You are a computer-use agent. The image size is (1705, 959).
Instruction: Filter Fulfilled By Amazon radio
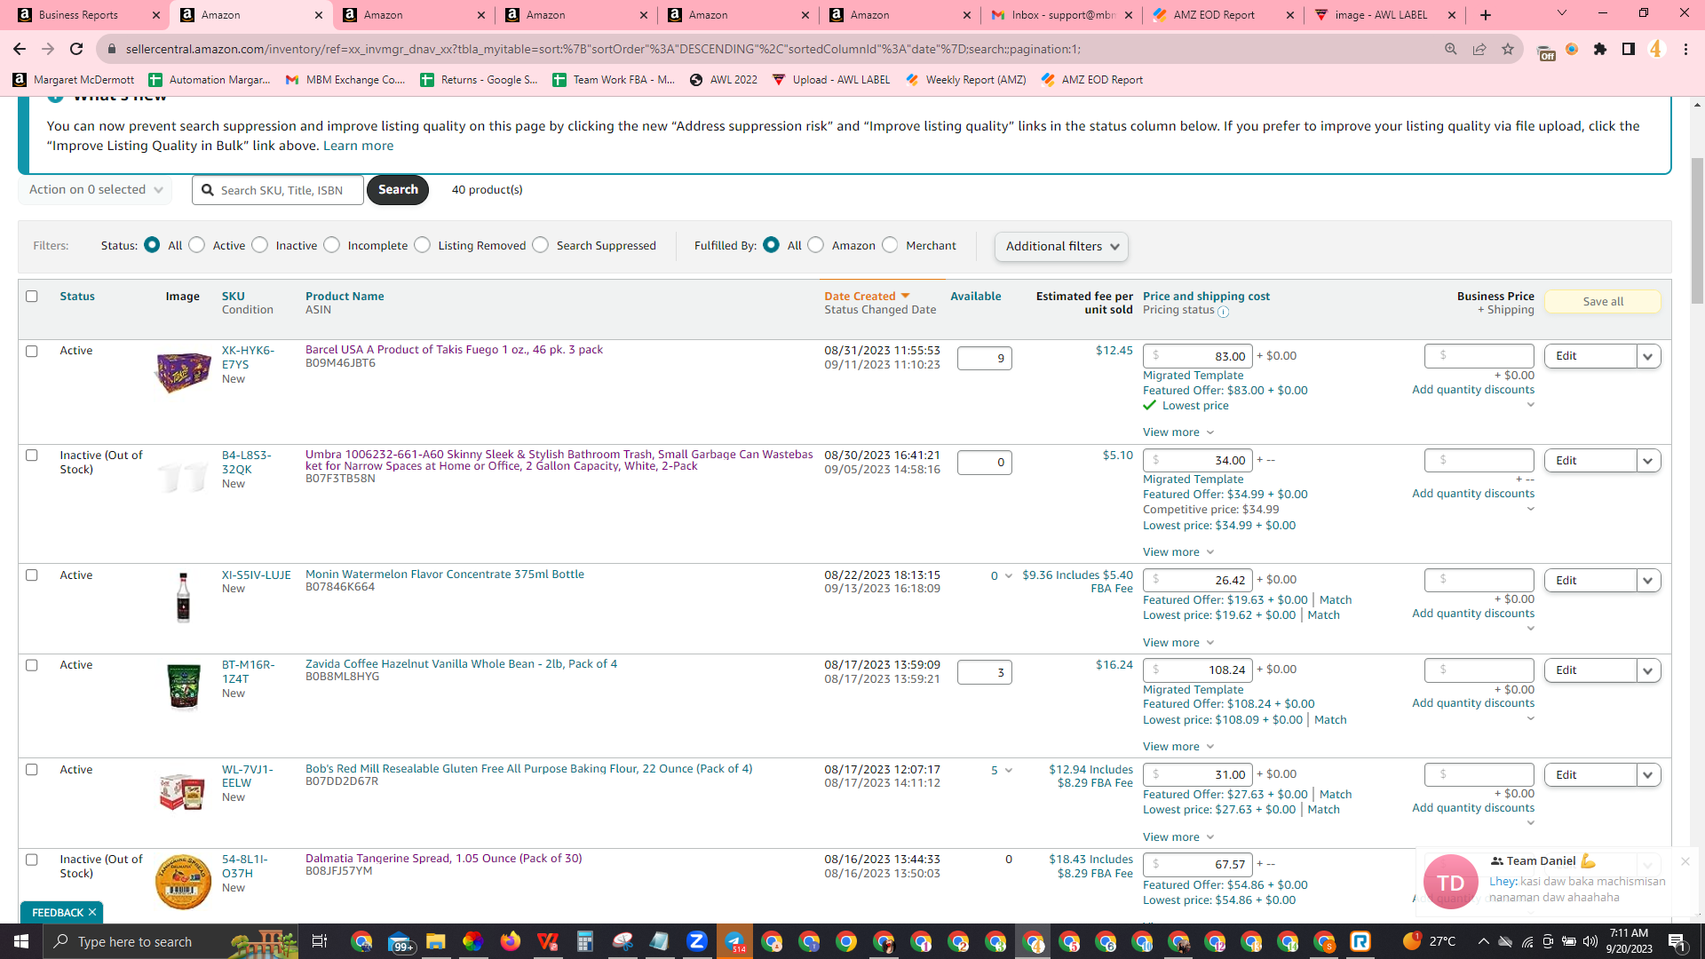(x=816, y=245)
